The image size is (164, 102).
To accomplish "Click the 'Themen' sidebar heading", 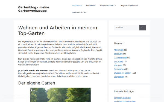I will [x=118, y=44].
